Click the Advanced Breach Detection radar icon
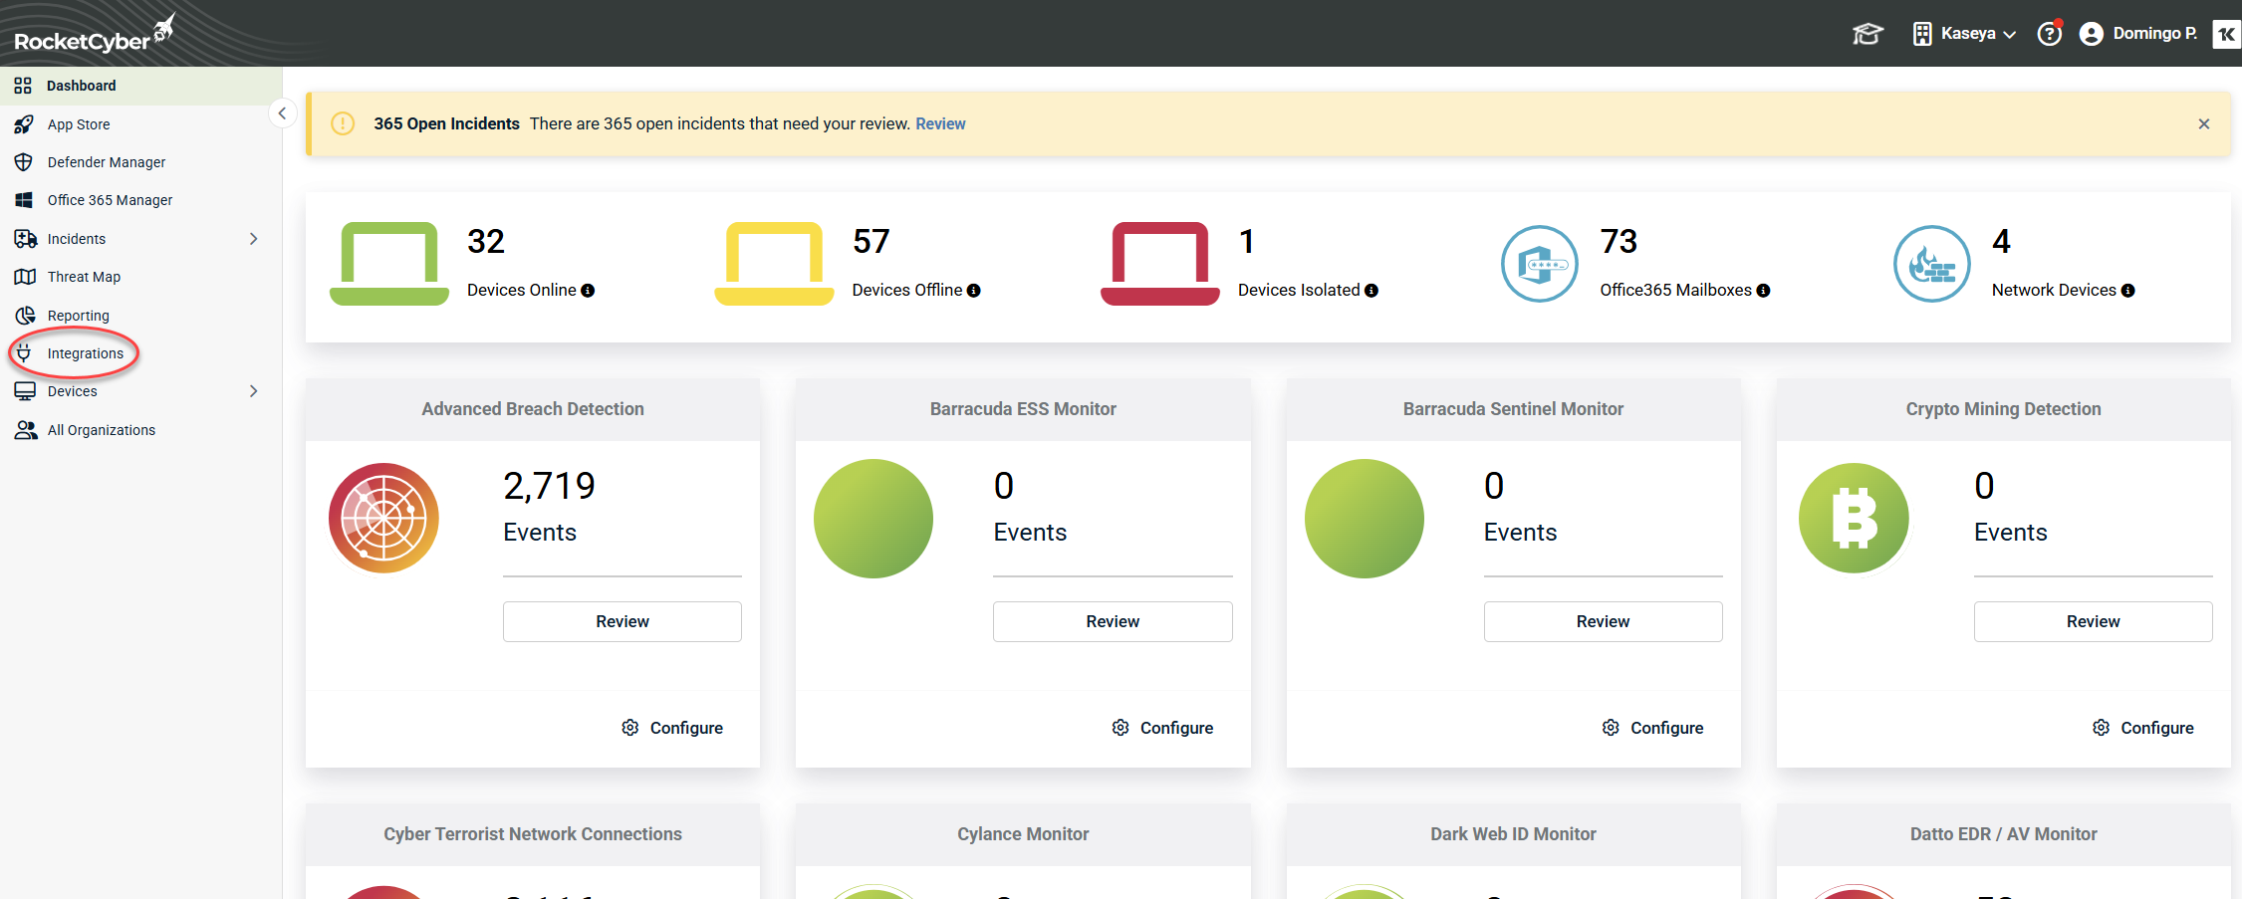Screen dimensions: 2242x899 [x=383, y=518]
